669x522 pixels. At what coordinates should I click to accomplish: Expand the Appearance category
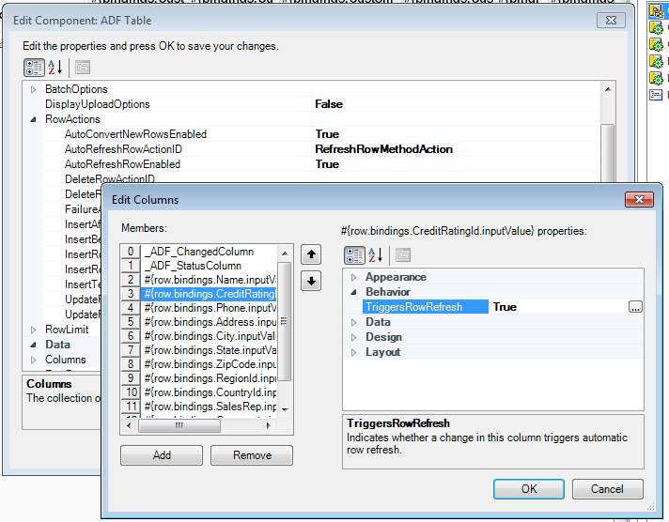coord(353,277)
